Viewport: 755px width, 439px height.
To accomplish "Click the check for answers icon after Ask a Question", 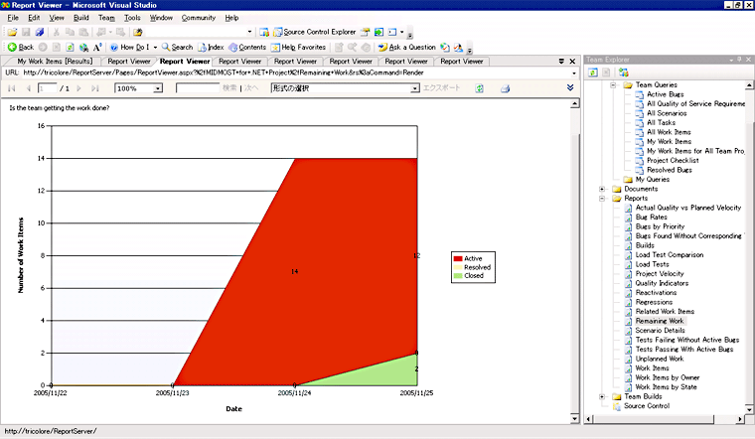I will pyautogui.click(x=445, y=47).
